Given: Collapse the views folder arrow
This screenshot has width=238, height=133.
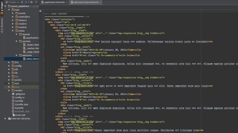Looking at the screenshot, I should pos(13,31).
